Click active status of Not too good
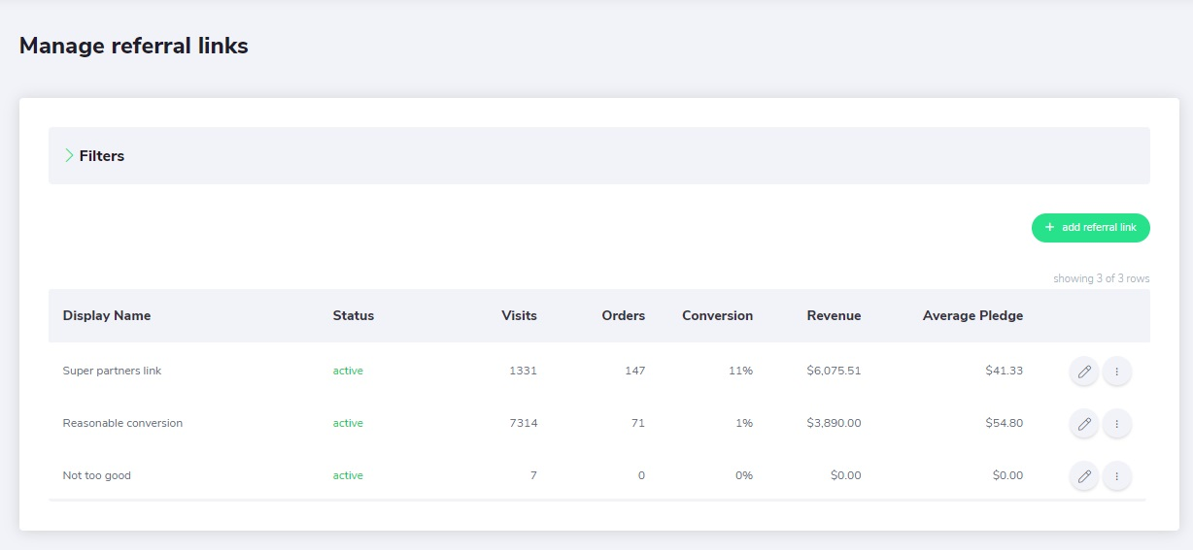The image size is (1193, 550). click(x=348, y=475)
